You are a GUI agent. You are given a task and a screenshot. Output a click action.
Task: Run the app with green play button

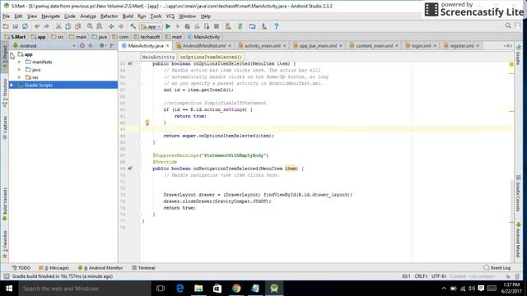(x=168, y=26)
